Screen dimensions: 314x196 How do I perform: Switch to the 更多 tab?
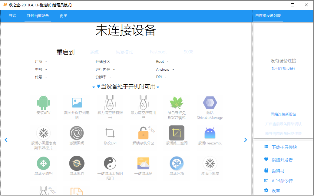coord(63,16)
